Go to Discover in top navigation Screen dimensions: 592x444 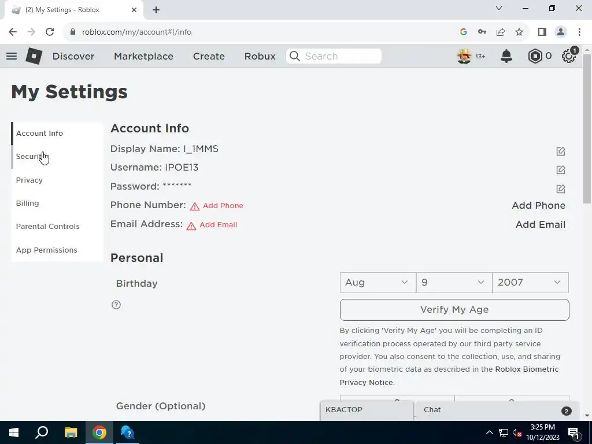coord(73,56)
